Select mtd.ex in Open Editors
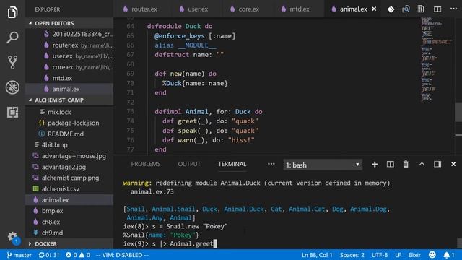The width and height of the screenshot is (462, 260). click(x=69, y=78)
